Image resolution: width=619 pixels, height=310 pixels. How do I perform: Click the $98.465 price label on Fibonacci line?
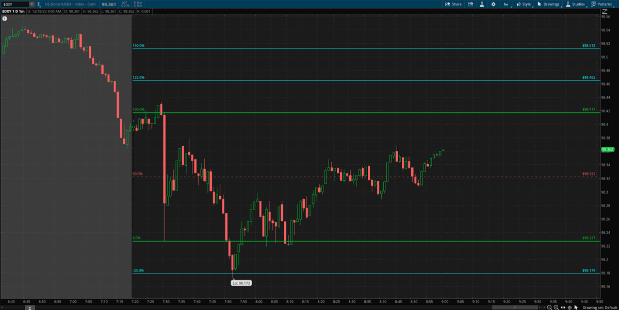[589, 78]
